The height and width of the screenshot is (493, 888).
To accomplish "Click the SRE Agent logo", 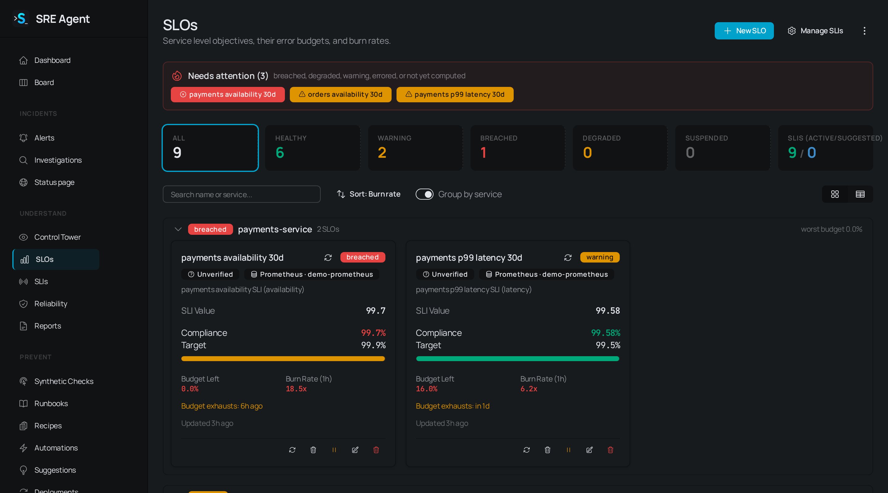I will pyautogui.click(x=21, y=18).
